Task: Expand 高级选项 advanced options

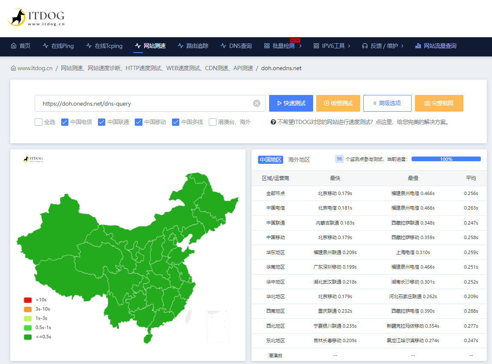Action: 387,103
